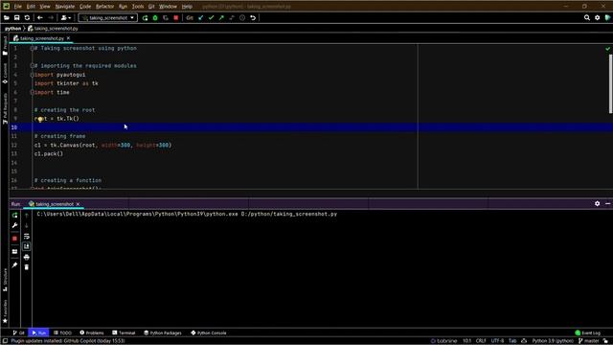Click the Search Everywhere magnifier icon
The width and height of the screenshot is (613, 345).
[x=587, y=17]
